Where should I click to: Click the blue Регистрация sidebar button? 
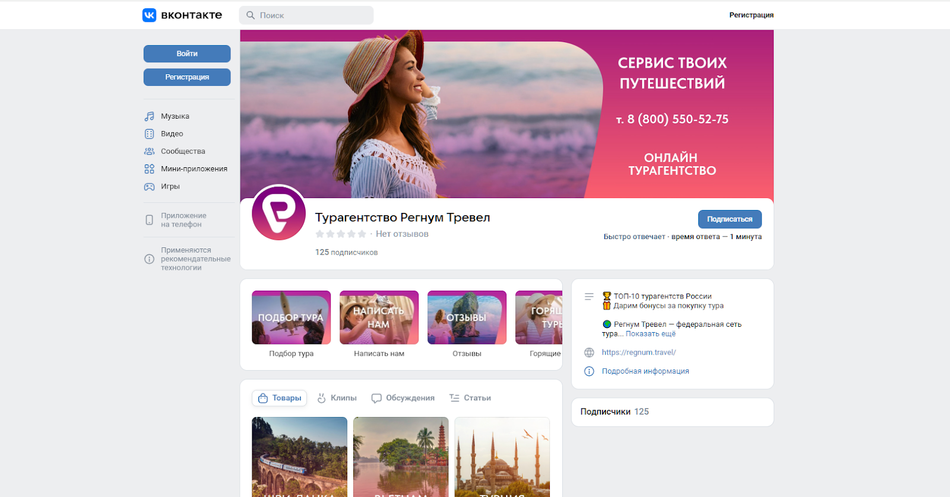click(187, 77)
